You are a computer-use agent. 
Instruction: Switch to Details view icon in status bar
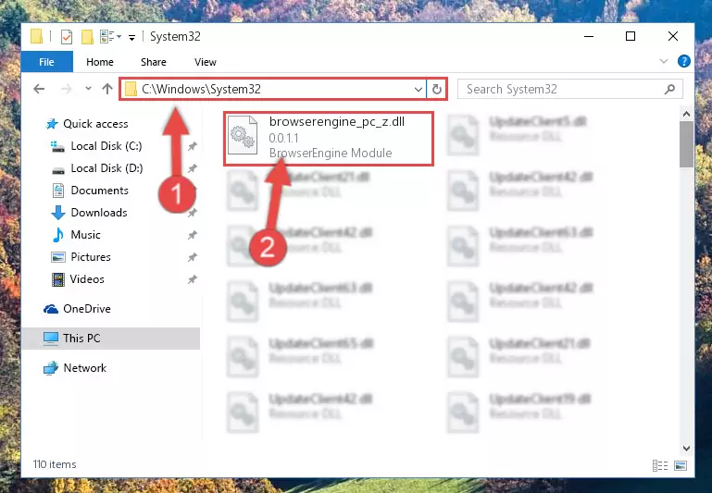tap(660, 466)
